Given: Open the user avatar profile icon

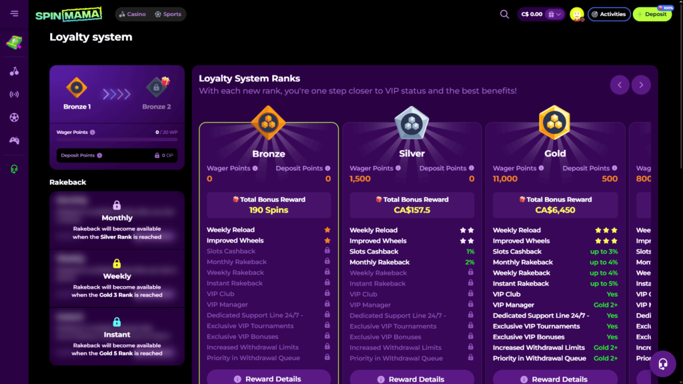Looking at the screenshot, I should pyautogui.click(x=576, y=14).
